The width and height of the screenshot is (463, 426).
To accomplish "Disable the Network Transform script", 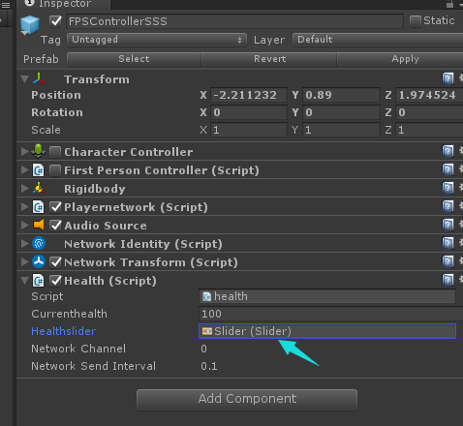I will 56,262.
